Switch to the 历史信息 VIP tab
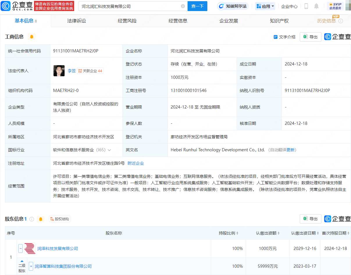351x275 pixels. click(x=327, y=21)
